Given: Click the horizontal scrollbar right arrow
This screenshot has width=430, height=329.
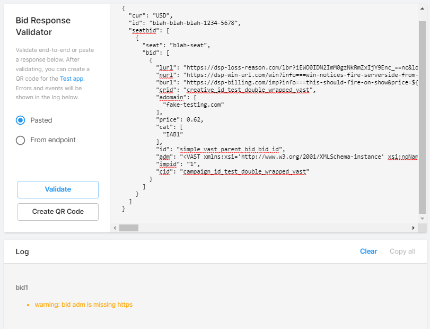Looking at the screenshot, I should pos(413,228).
